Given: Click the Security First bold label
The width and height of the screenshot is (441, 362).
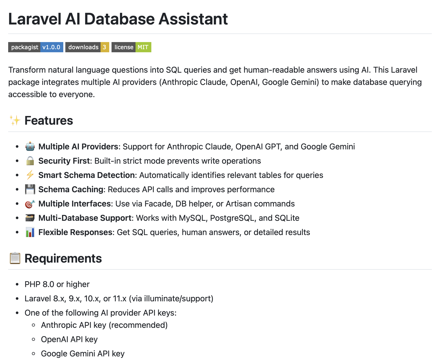Looking at the screenshot, I should tap(64, 161).
